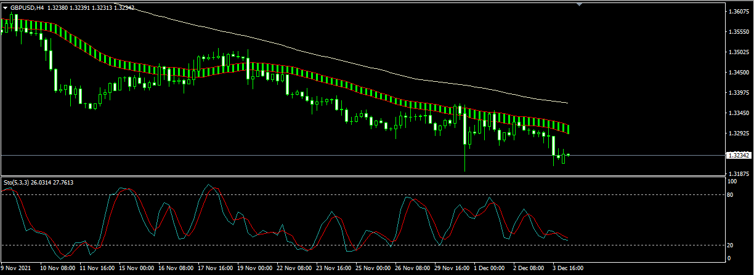
Task: Click the stochastic scale value 80
Action: (732, 195)
